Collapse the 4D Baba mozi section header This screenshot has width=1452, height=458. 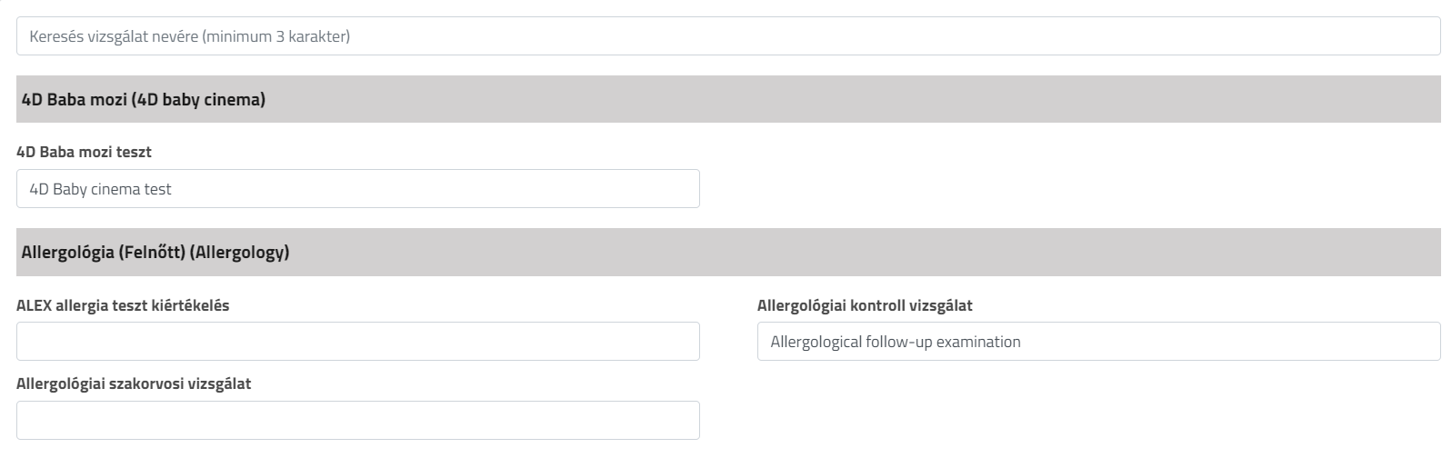pyautogui.click(x=144, y=100)
